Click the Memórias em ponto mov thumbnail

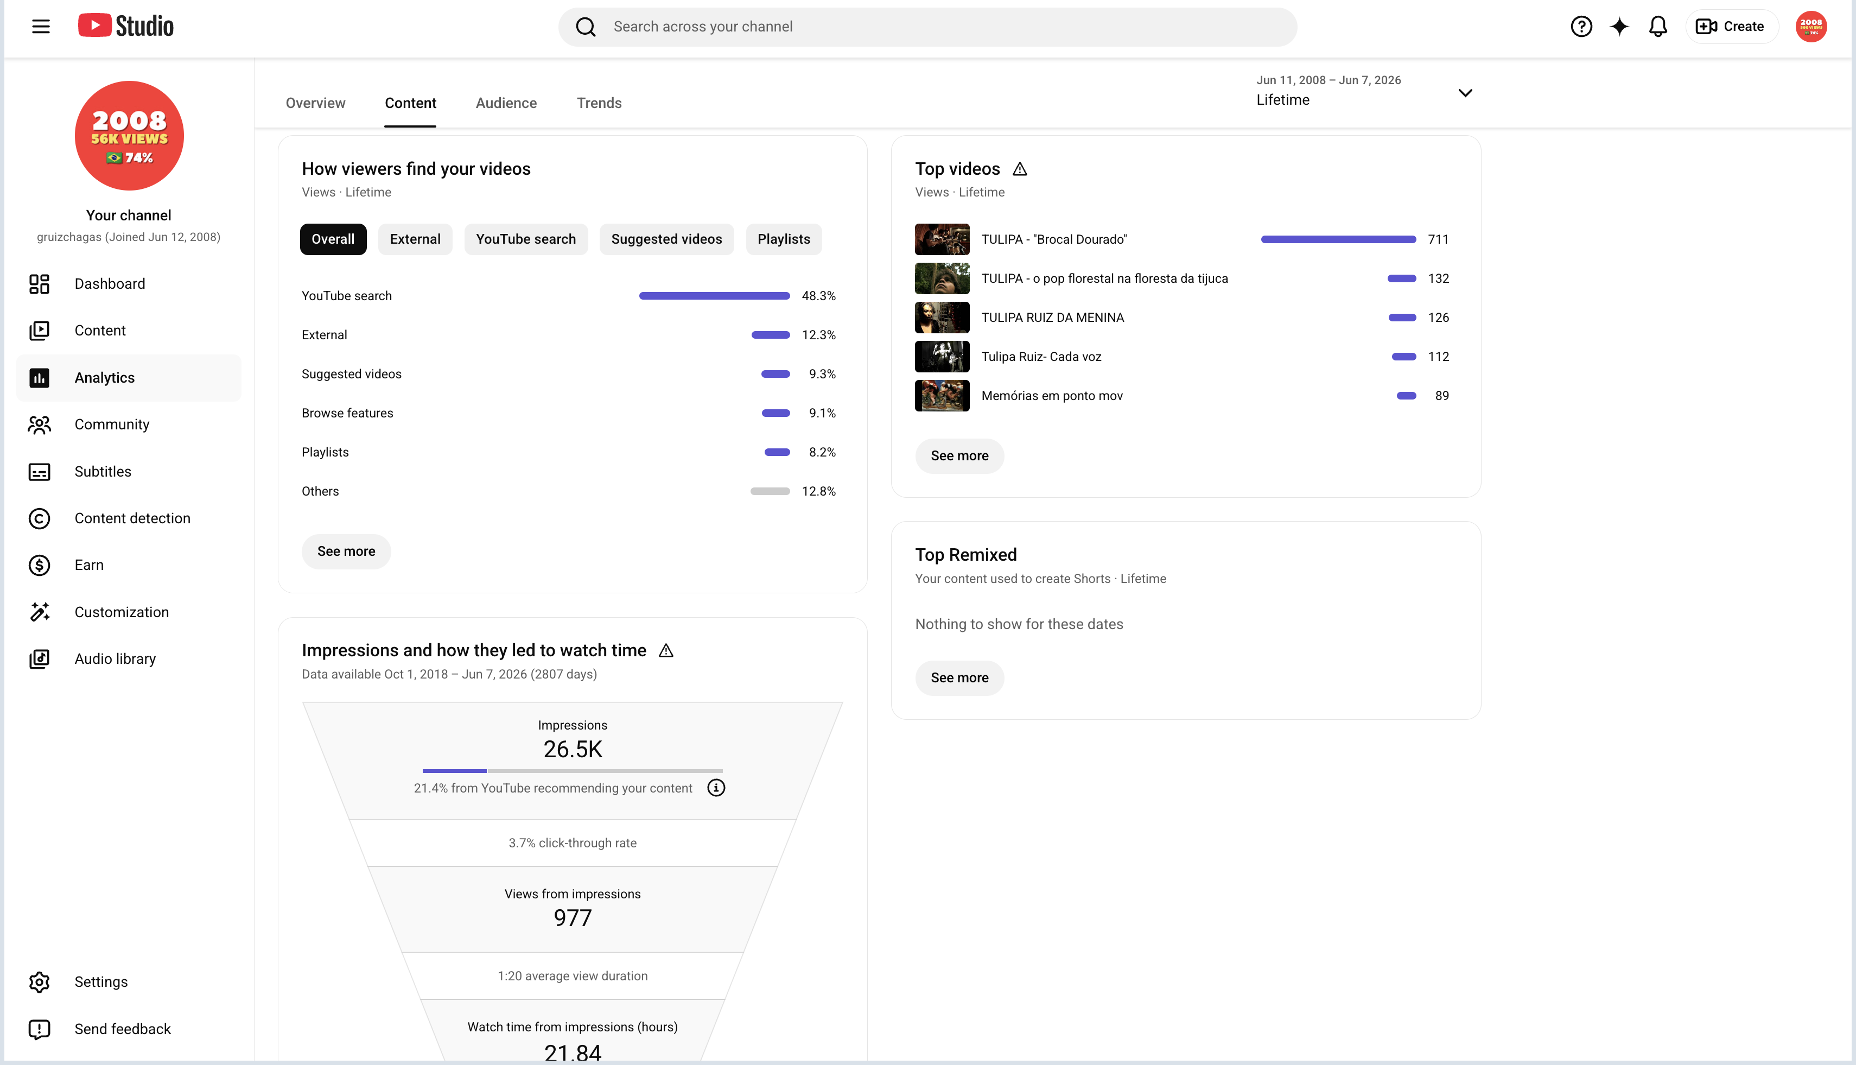[x=942, y=396]
